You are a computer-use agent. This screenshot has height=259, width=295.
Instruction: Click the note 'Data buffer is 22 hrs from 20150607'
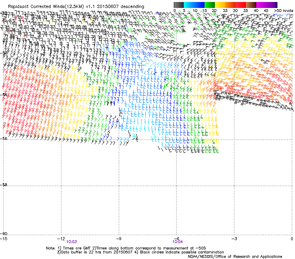tap(96, 252)
